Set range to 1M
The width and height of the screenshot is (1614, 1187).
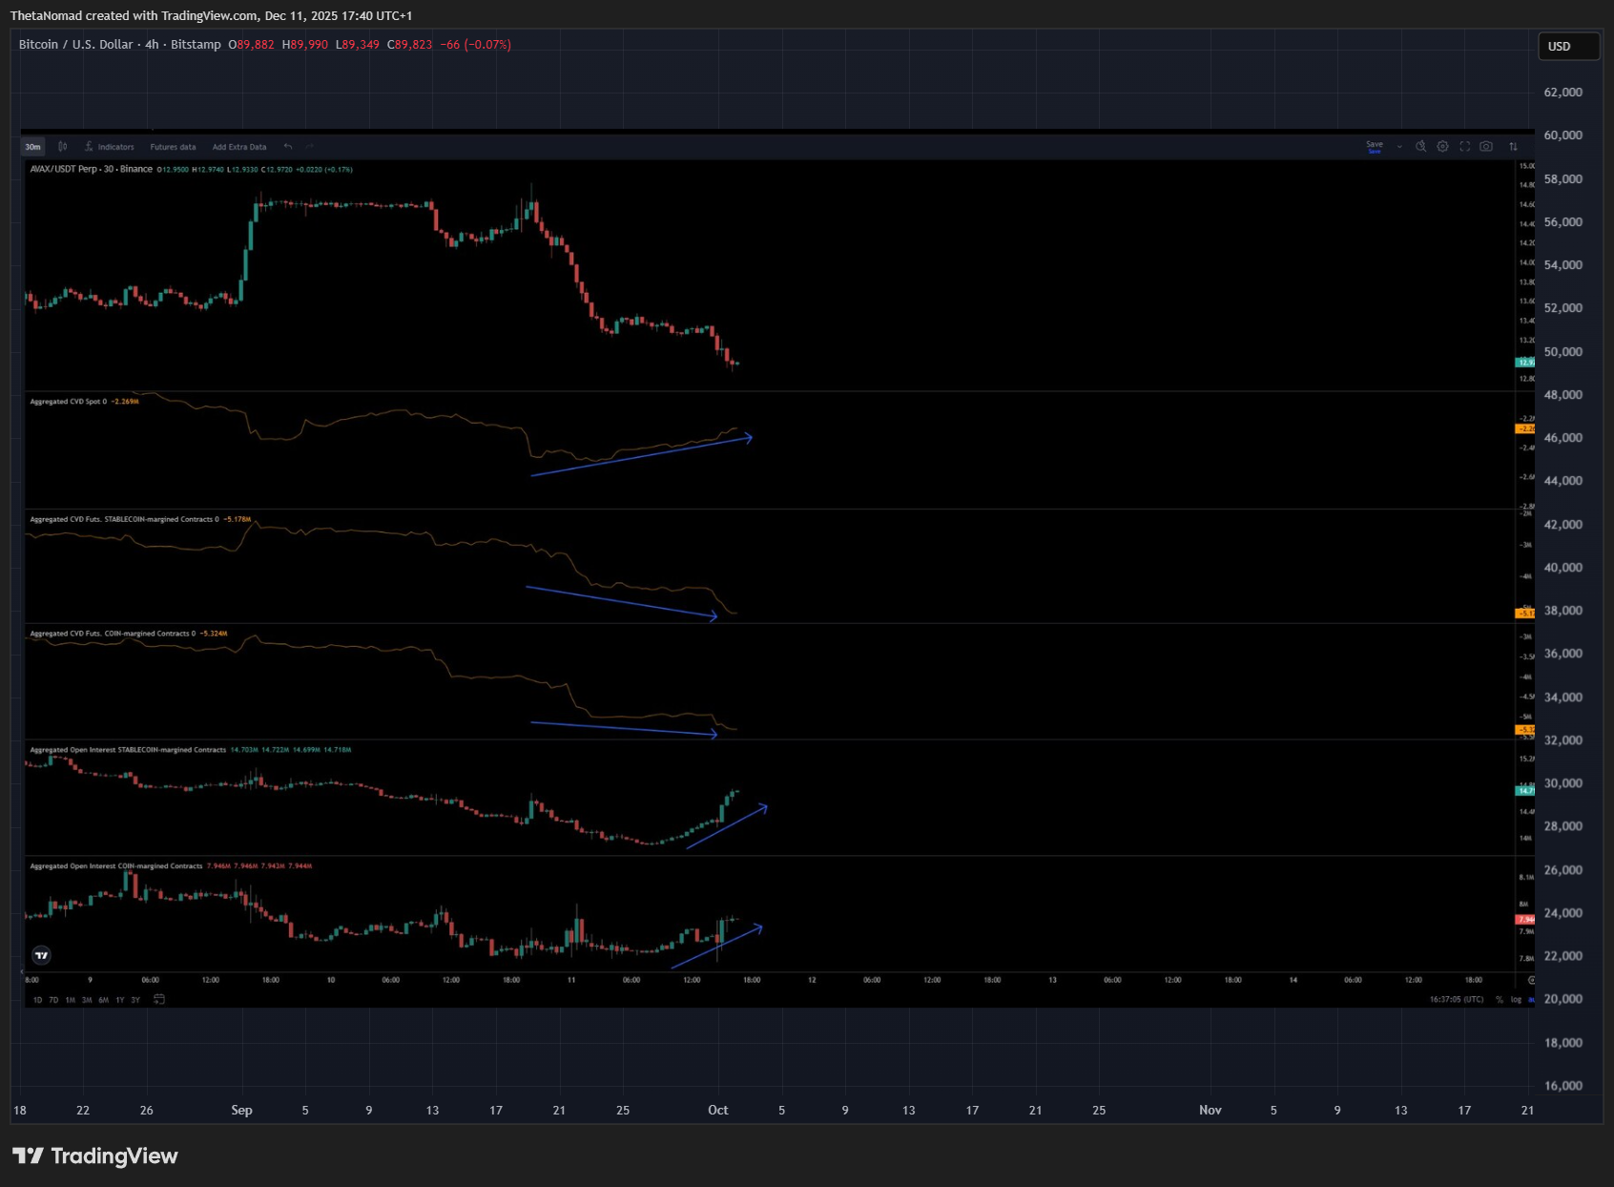tap(70, 1000)
